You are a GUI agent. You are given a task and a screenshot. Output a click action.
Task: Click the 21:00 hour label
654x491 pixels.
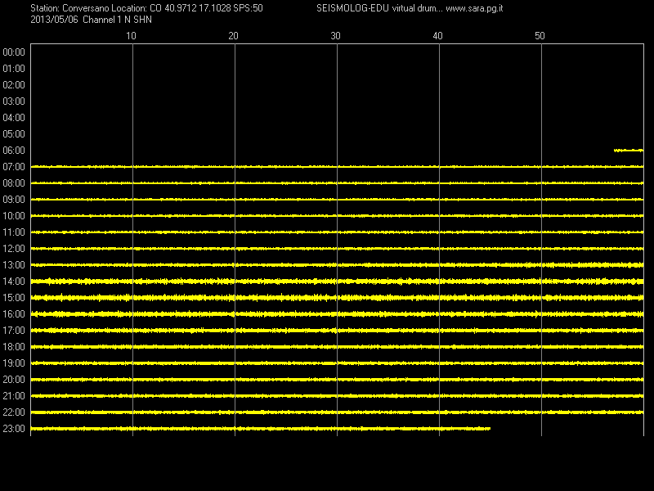(x=14, y=396)
